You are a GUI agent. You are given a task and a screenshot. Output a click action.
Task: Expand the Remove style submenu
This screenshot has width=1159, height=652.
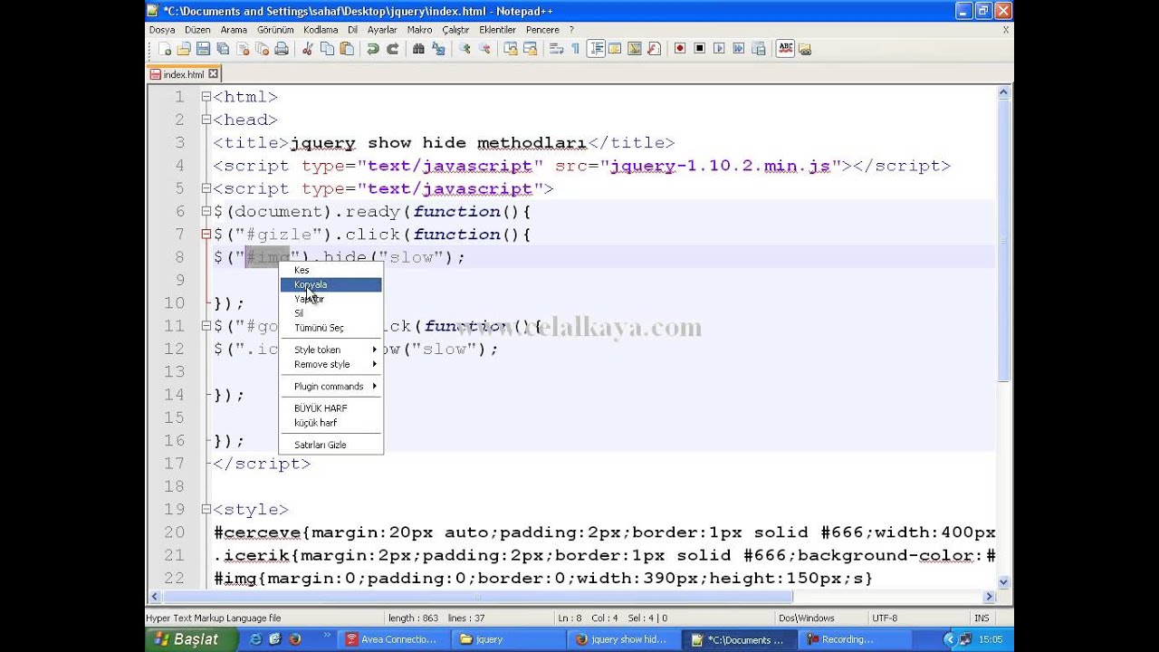331,364
